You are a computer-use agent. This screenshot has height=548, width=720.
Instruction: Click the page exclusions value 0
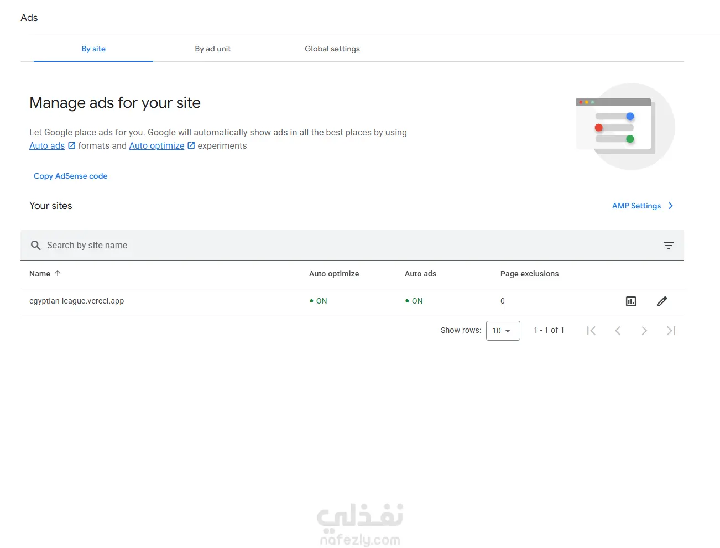click(x=503, y=301)
